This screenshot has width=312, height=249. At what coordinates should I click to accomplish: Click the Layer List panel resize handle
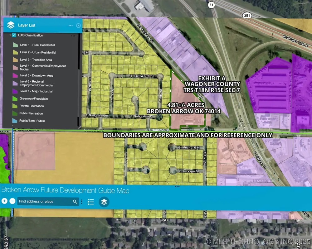pos(80,127)
